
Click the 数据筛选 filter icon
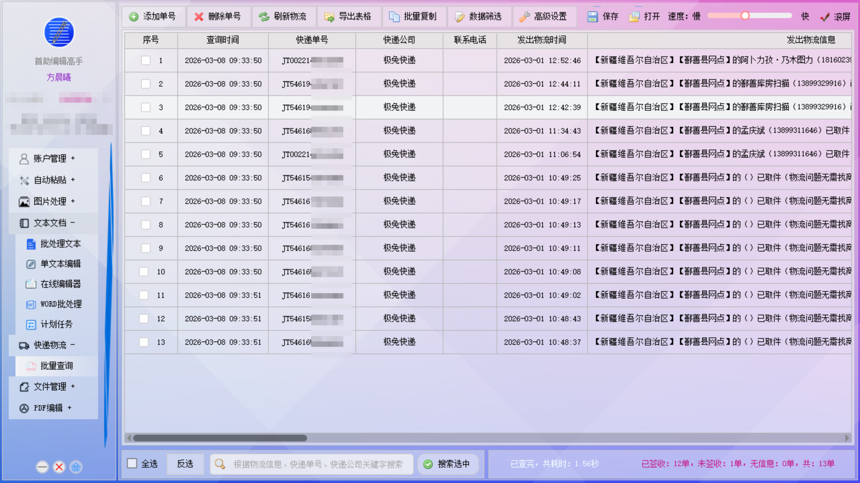click(x=460, y=17)
